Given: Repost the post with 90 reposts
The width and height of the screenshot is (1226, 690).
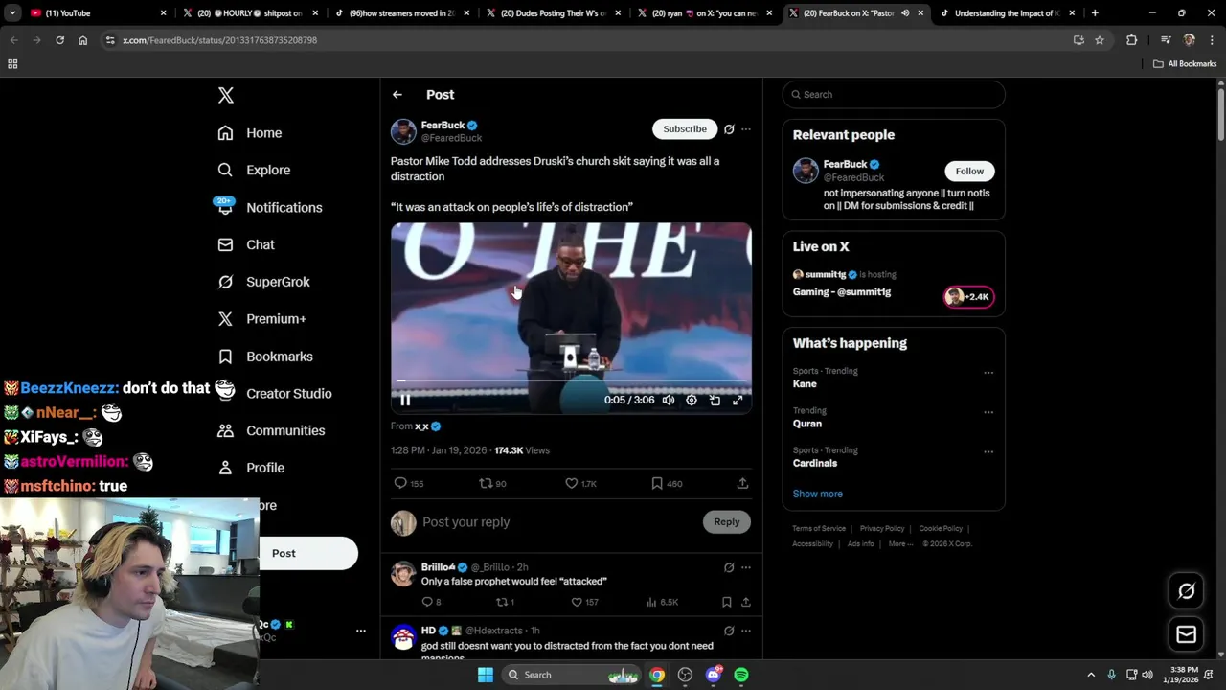Looking at the screenshot, I should pos(492,484).
